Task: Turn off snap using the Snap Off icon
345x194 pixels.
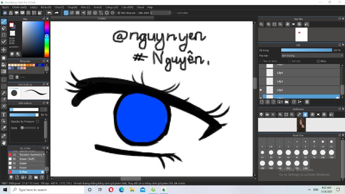Action: click(x=66, y=13)
